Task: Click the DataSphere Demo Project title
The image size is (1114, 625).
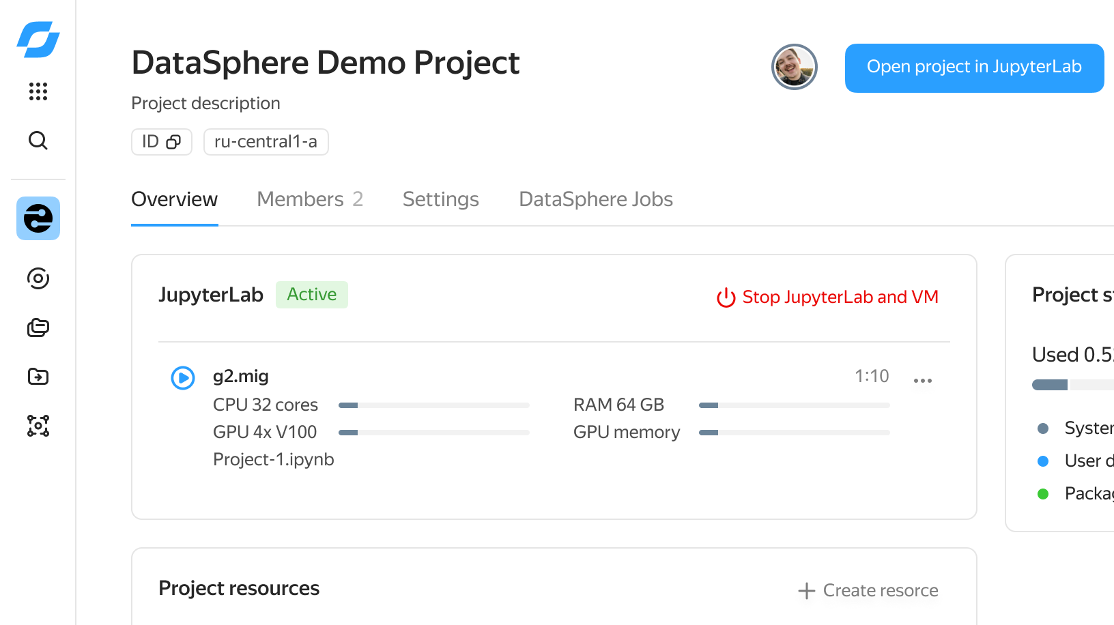Action: (x=326, y=63)
